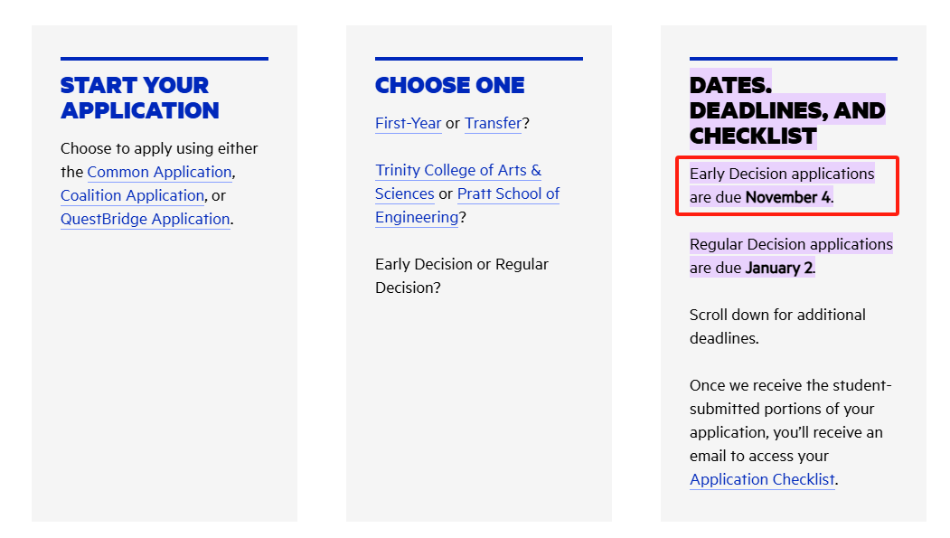Image resolution: width=950 pixels, height=538 pixels.
Task: Open Pratt School of Engineering link
Action: [467, 205]
